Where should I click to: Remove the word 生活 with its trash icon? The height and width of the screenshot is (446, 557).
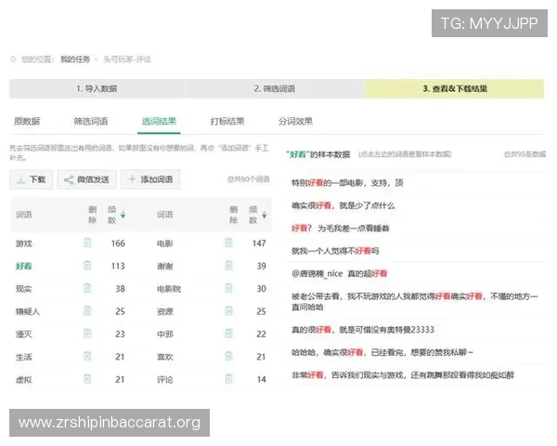[x=87, y=356]
